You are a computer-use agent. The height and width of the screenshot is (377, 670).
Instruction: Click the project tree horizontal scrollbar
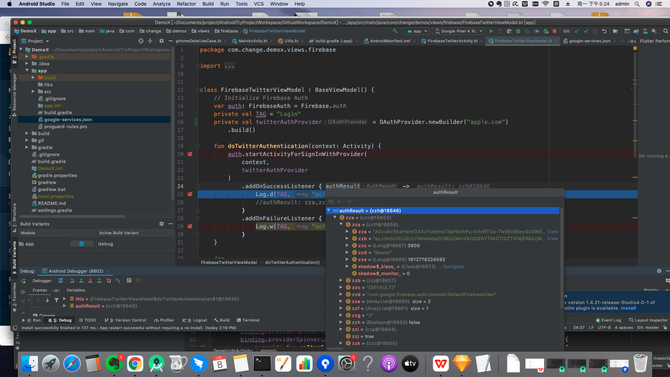73,216
